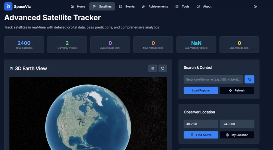Open the Achievements page
273x150 pixels.
155,6
